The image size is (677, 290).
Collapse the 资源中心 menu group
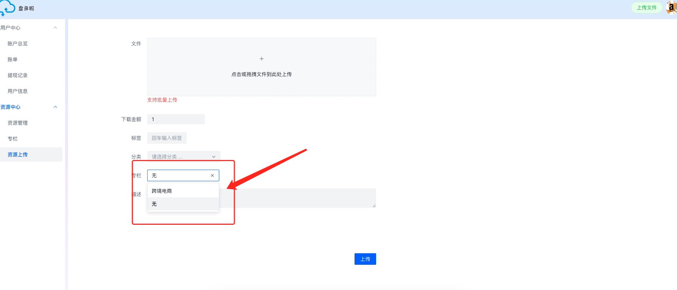pos(55,107)
